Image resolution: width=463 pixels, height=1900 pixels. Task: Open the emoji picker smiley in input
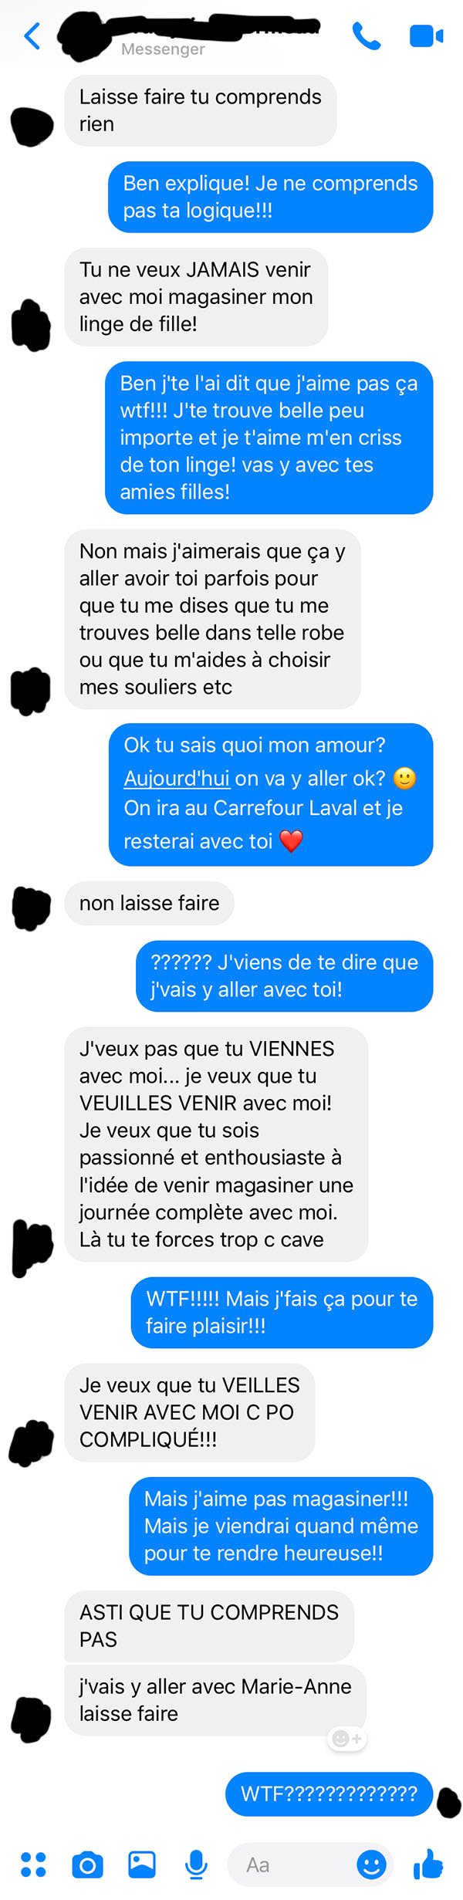coord(371,1864)
